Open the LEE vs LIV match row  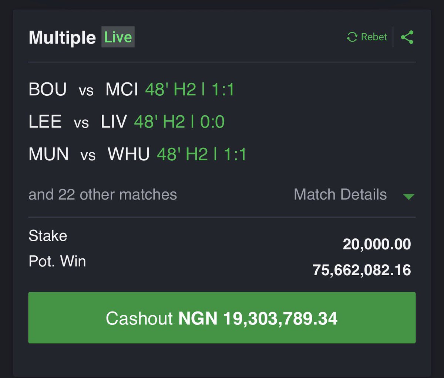point(127,122)
